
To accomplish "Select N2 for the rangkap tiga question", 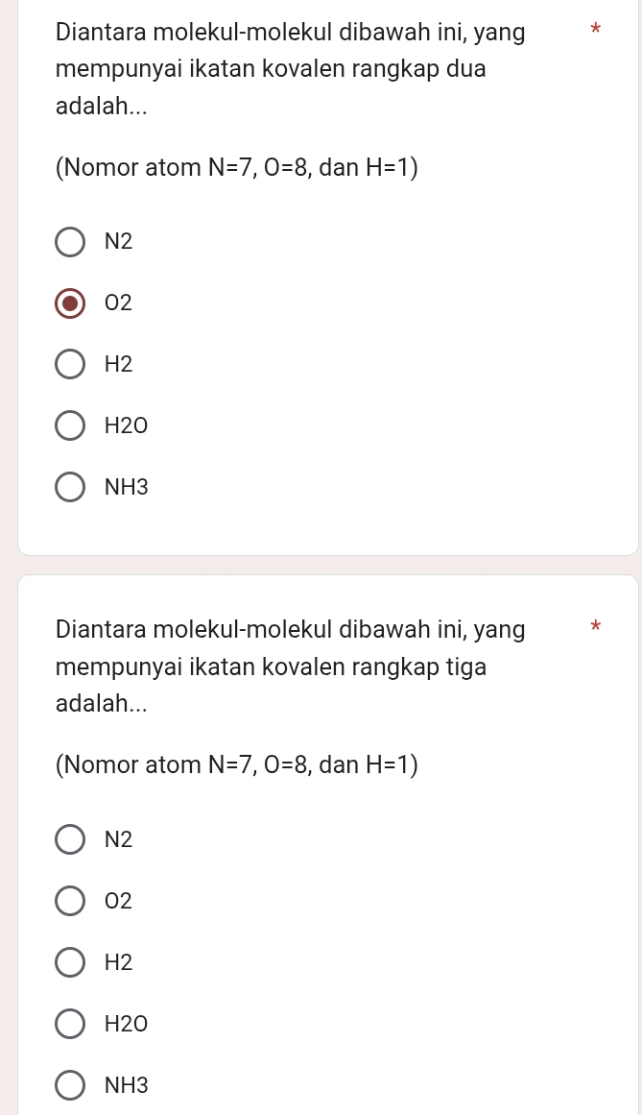I will coord(70,839).
